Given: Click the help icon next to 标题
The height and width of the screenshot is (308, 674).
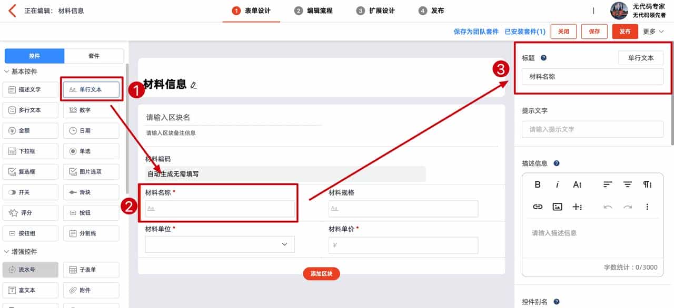Looking at the screenshot, I should [x=542, y=58].
